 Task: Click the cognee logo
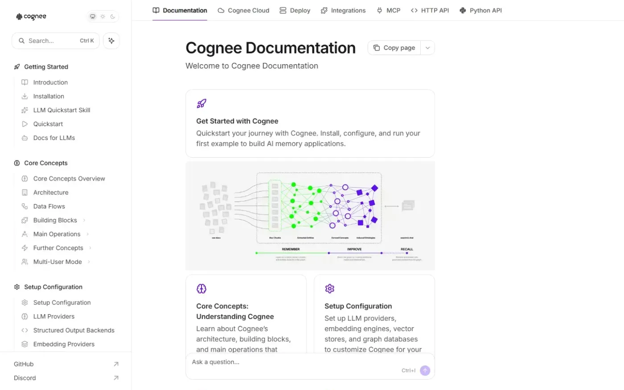(x=31, y=16)
